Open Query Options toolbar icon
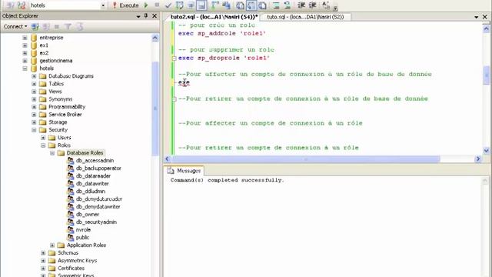Image resolution: width=492 pixels, height=277 pixels. (x=191, y=5)
